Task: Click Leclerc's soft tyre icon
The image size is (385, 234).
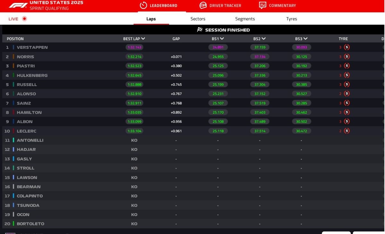Action: [346, 131]
